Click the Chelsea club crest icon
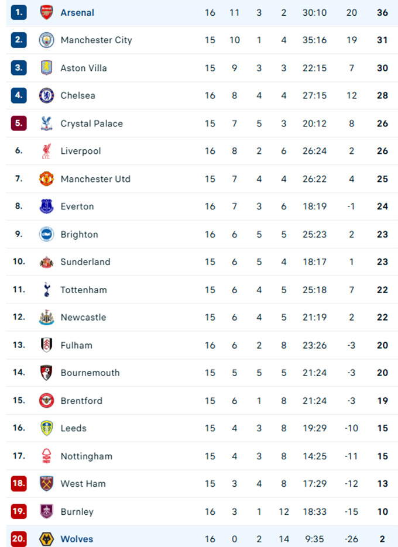The image size is (398, 547). [x=46, y=95]
